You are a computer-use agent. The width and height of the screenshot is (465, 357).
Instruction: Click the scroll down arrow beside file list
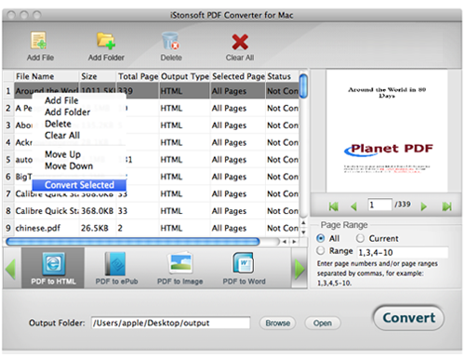[303, 231]
